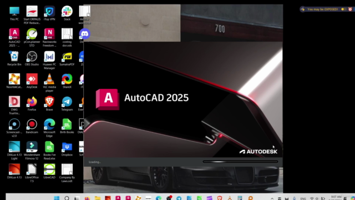The image size is (355, 200).
Task: Launch Bandicam shortcut
Action: (32, 126)
